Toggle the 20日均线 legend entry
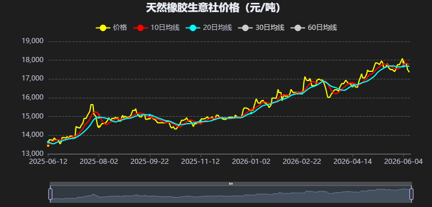Screen dimensions: 432x207 coord(209,28)
